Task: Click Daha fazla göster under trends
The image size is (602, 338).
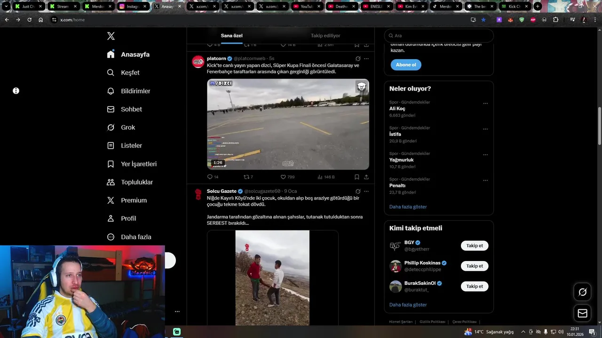Action: click(x=408, y=207)
